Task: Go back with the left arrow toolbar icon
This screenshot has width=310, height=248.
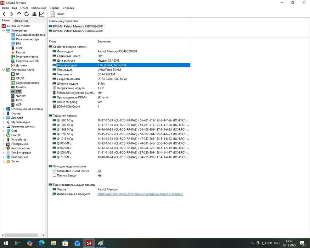Action: 4,14
